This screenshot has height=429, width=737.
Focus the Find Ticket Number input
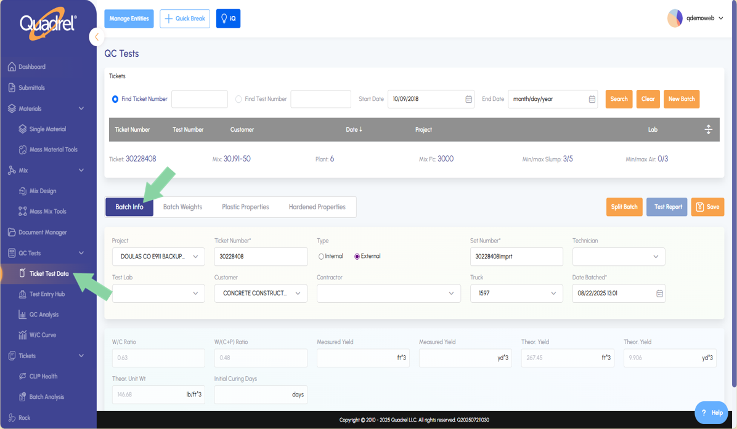[200, 99]
